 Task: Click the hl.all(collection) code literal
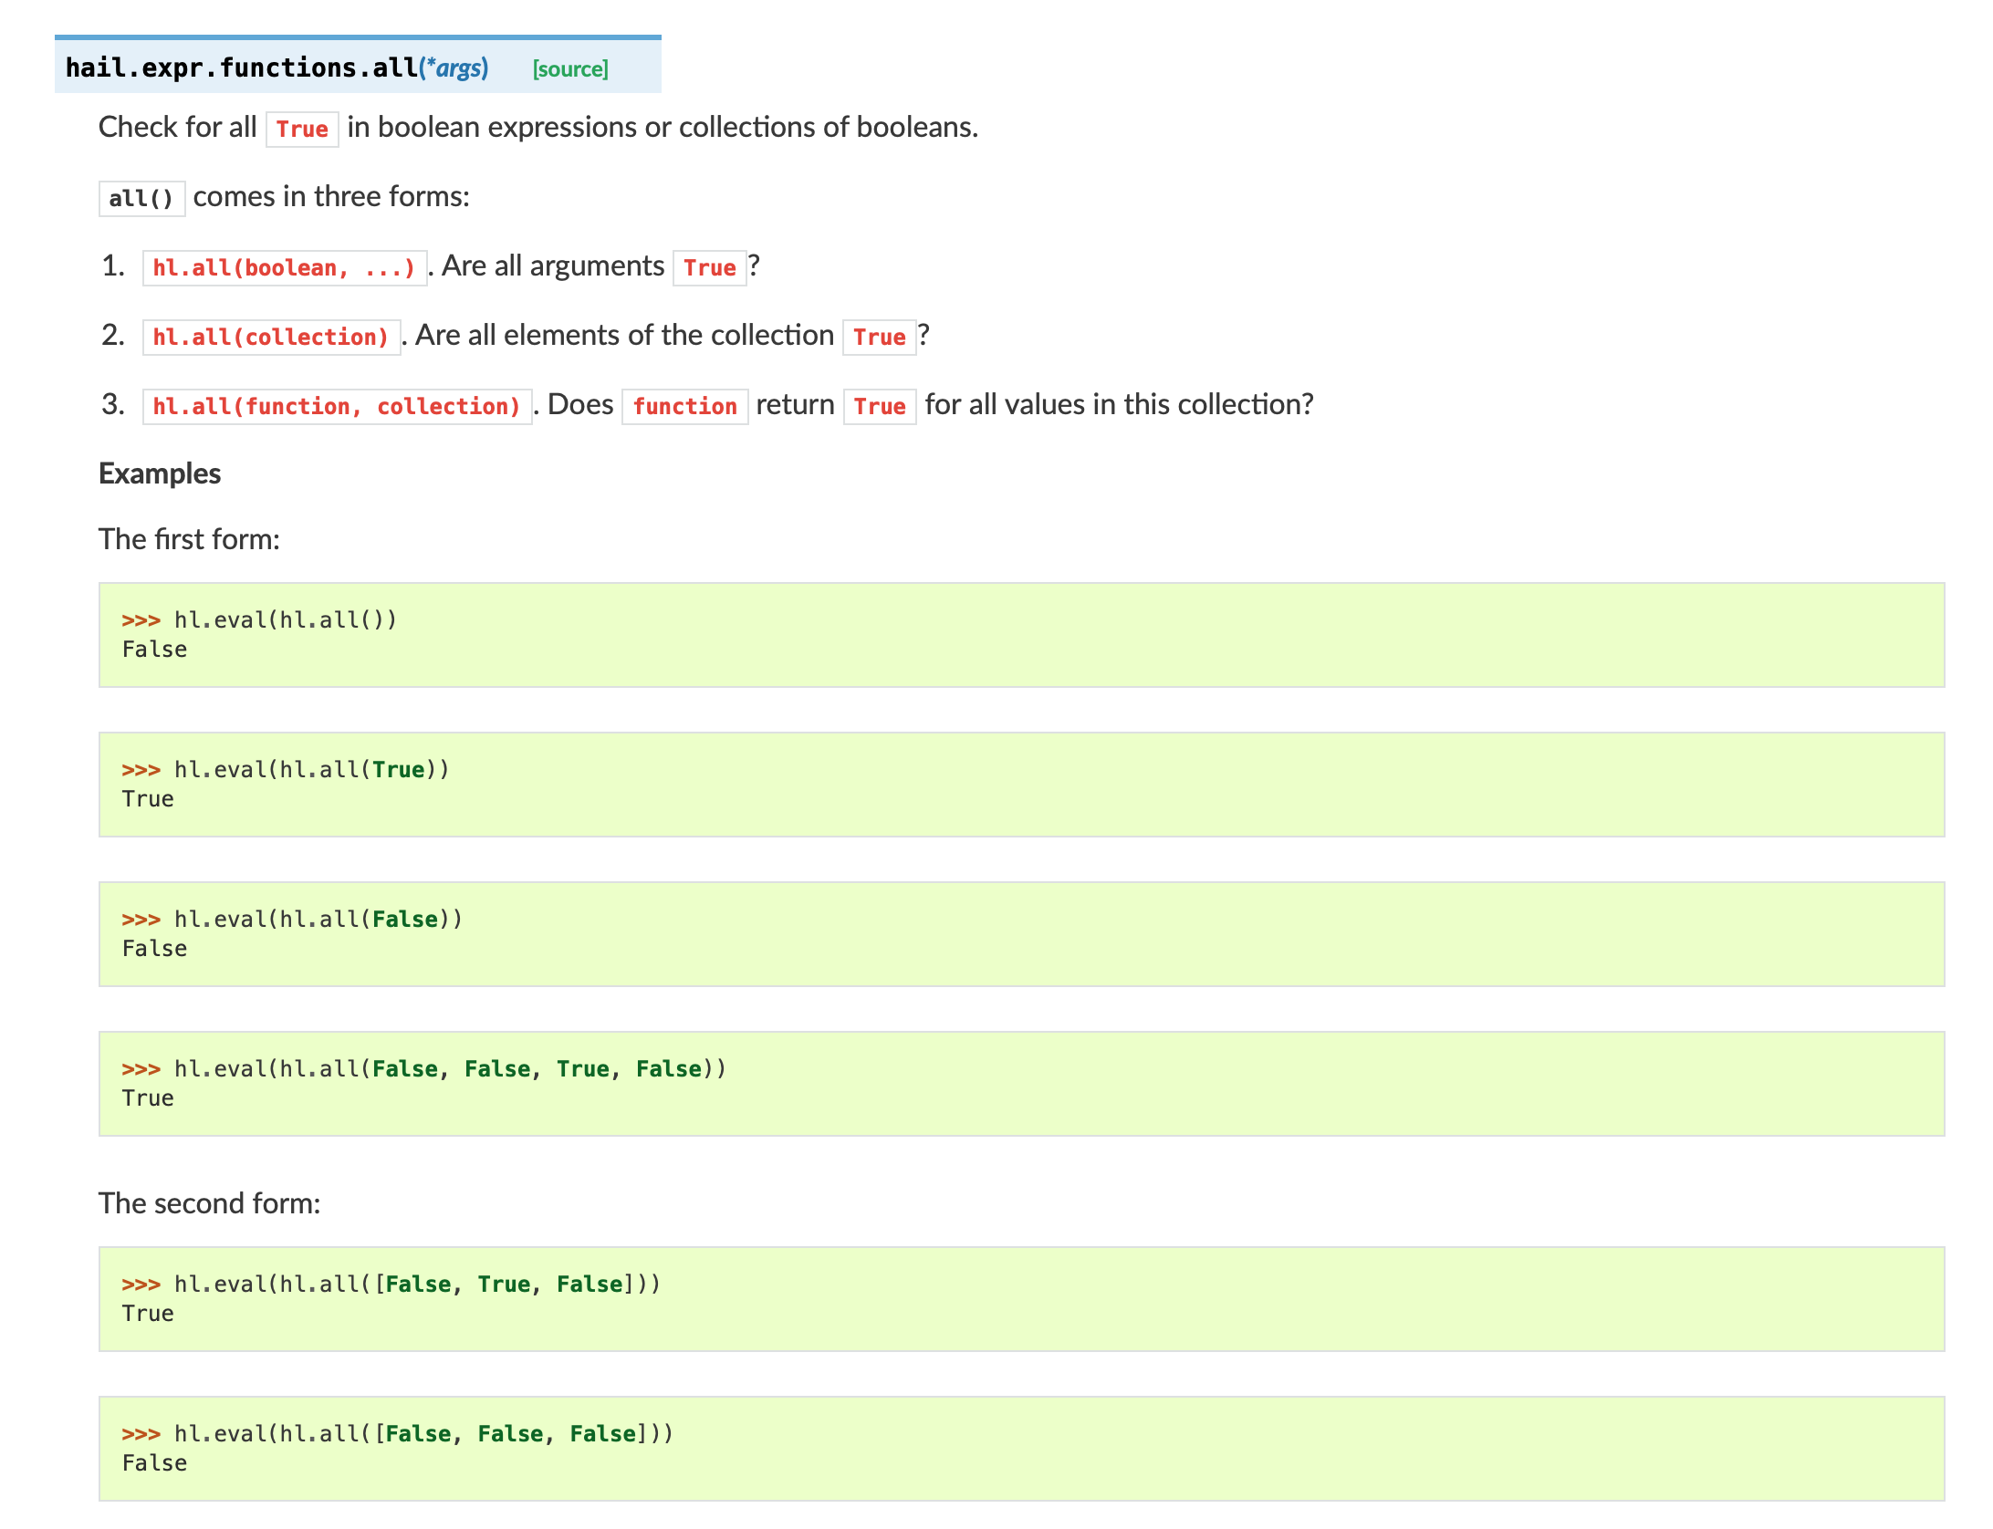tap(271, 338)
